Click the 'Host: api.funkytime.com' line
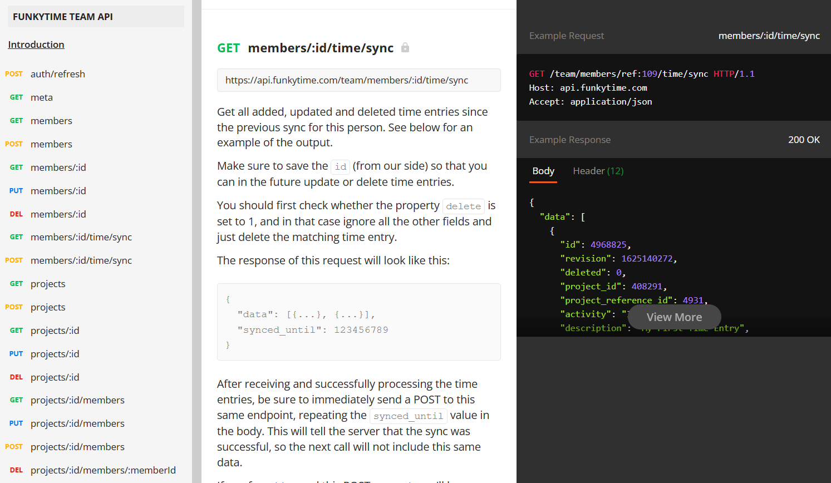831x483 pixels. 588,87
